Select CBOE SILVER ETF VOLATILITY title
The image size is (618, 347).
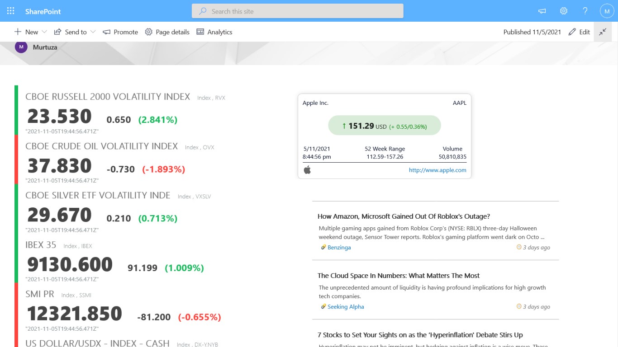pyautogui.click(x=98, y=196)
